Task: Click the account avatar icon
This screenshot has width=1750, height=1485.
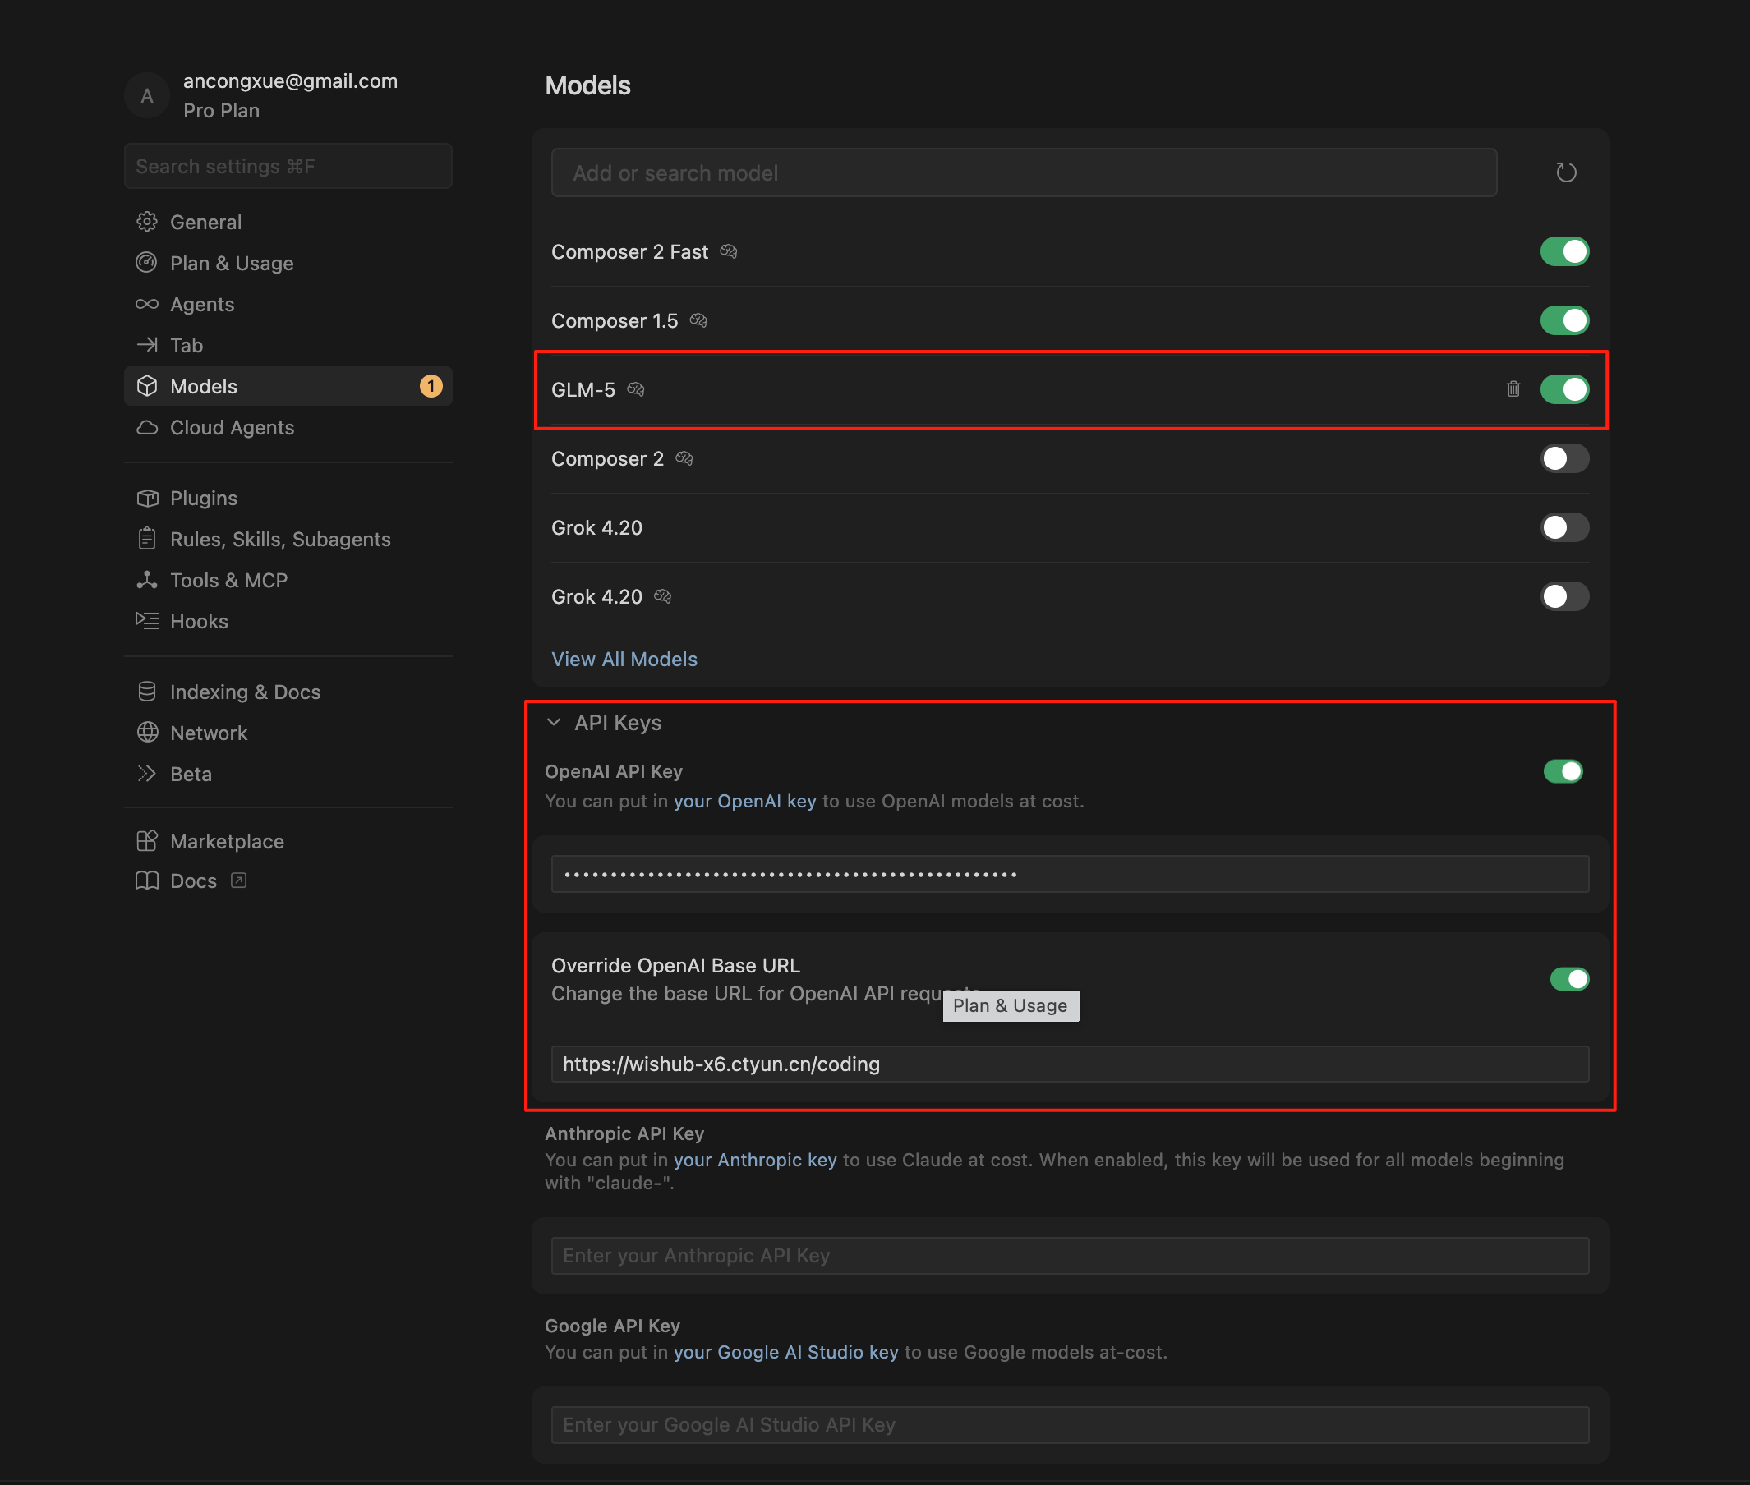Action: click(147, 96)
